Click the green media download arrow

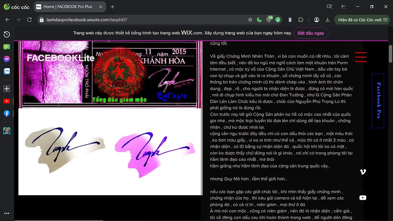pos(278,20)
